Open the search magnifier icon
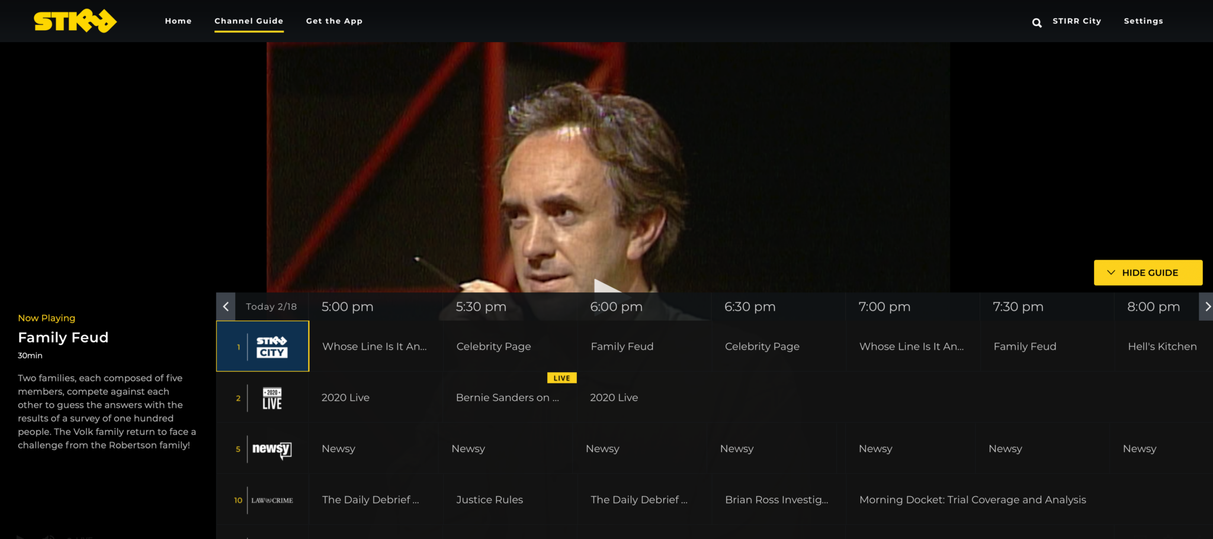This screenshot has height=539, width=1213. 1036,22
